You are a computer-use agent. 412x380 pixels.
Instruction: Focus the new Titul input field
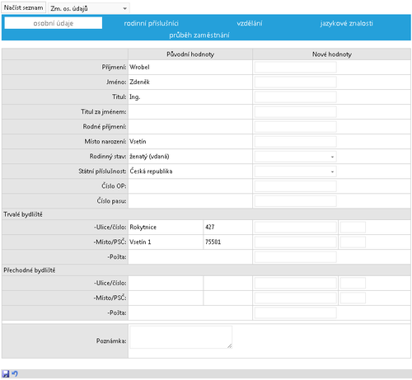pyautogui.click(x=295, y=96)
